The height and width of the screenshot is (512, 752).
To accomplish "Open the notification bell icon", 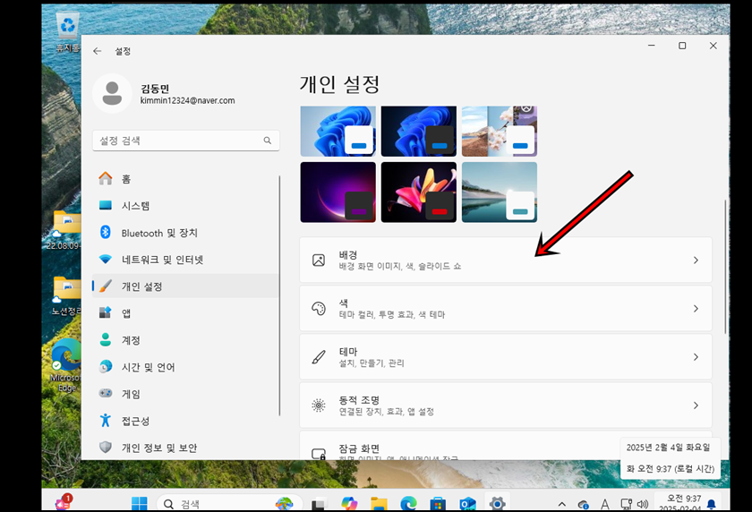I will [x=712, y=504].
